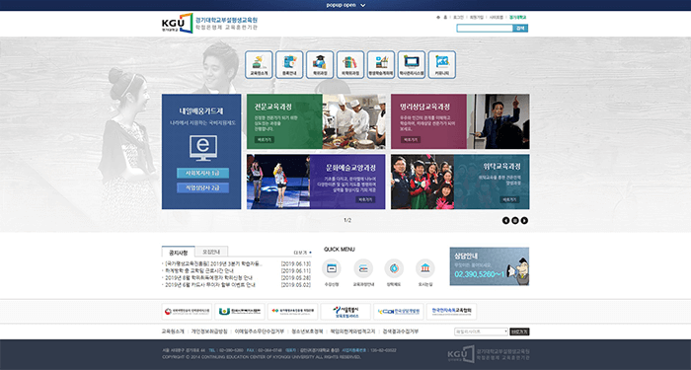Click the Quick Menu 교육과정안내 icon
This screenshot has width=691, height=370.
363,268
